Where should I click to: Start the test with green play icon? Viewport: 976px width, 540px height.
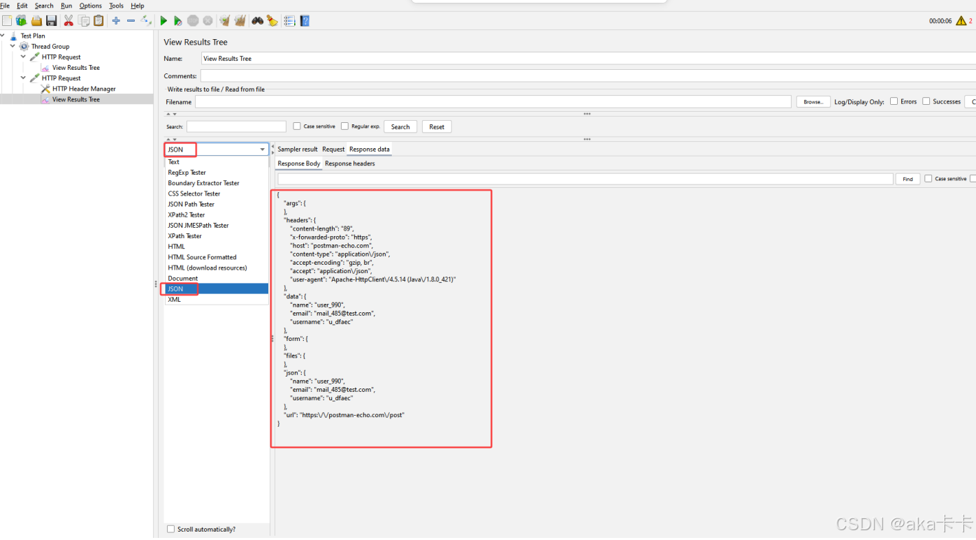[x=163, y=21]
